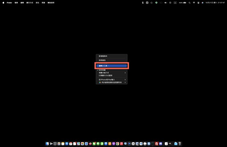
Task: Open the App Store from the Dock
Action: [67, 144]
